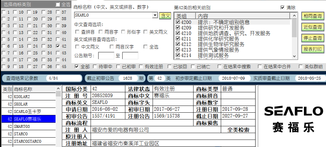
Task: Toggle trademark class 42 checkbox
Action: (58, 46)
